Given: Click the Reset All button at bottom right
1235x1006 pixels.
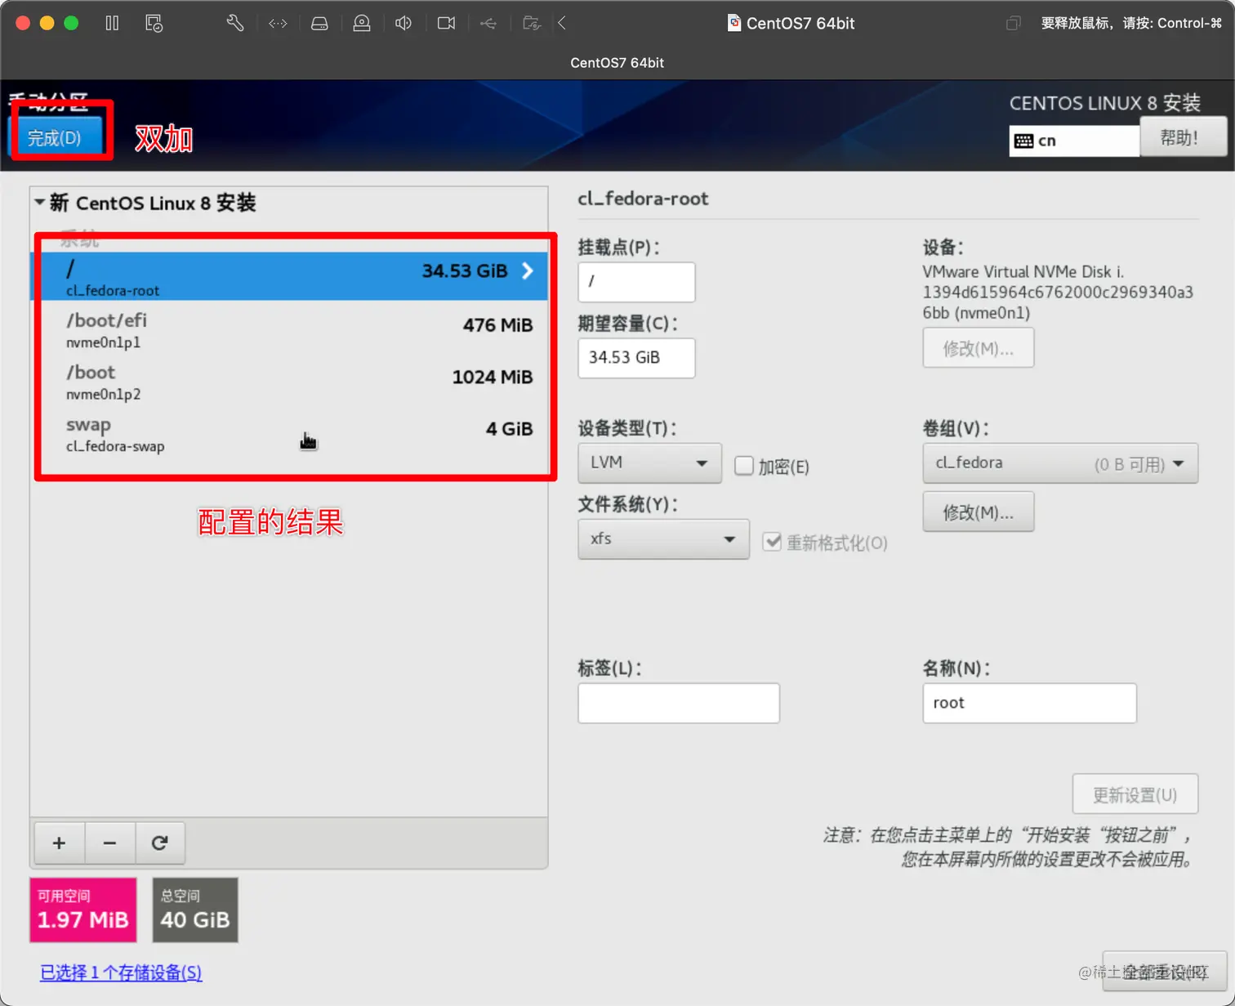Looking at the screenshot, I should 1164,972.
